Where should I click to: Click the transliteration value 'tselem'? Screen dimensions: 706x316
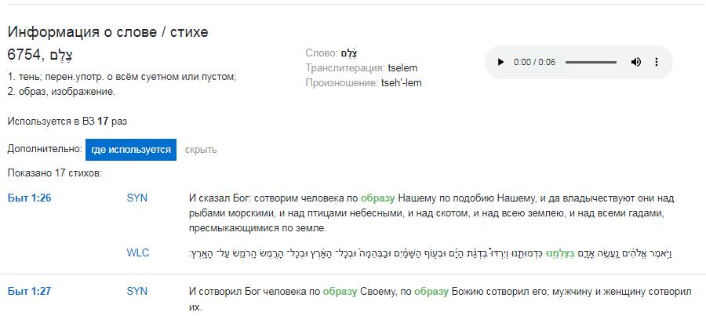pyautogui.click(x=402, y=68)
